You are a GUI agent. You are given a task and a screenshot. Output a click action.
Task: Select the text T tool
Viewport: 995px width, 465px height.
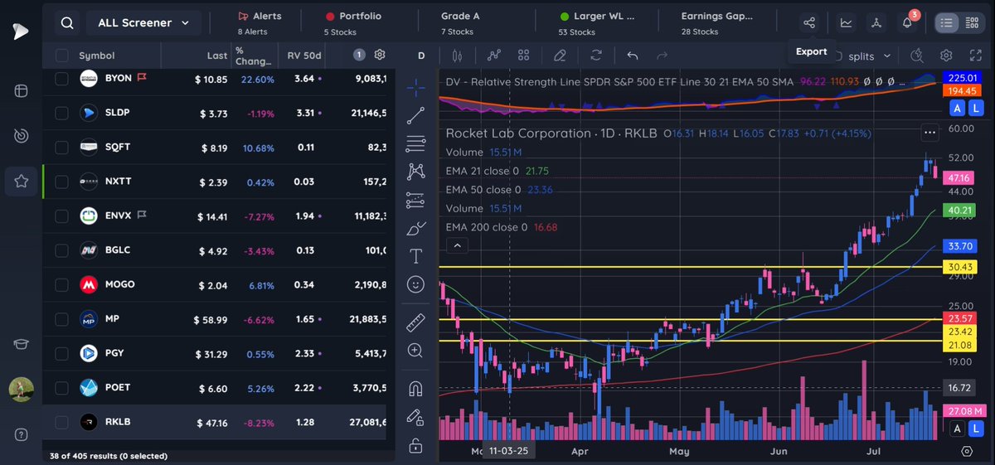416,256
